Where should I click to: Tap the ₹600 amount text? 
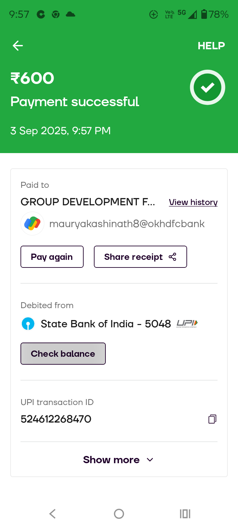(x=32, y=78)
